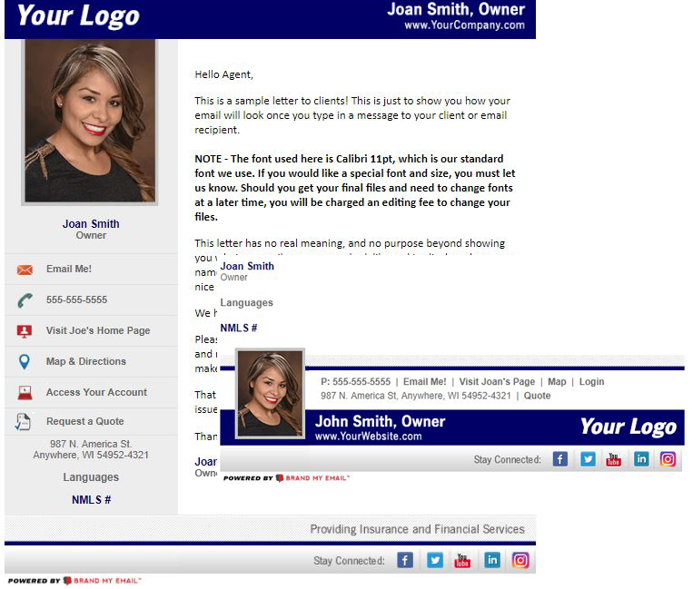Open LinkedIn icon in bottom footer bar
693x589 pixels.
point(491,560)
